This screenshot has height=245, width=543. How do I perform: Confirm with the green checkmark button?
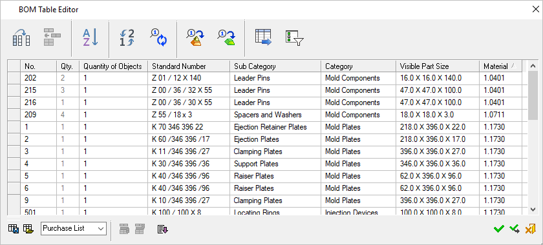click(498, 229)
